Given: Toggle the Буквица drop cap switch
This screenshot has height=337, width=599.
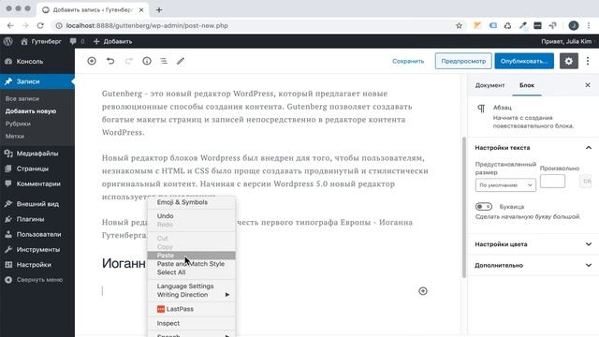Looking at the screenshot, I should pyautogui.click(x=484, y=206).
